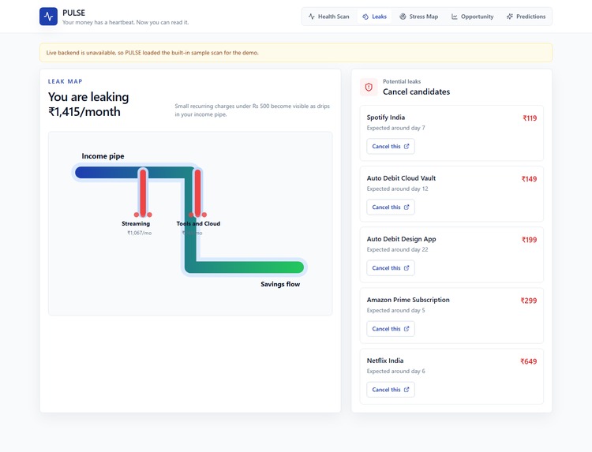Cancel the Netflix India subscription
This screenshot has height=452, width=592.
391,390
